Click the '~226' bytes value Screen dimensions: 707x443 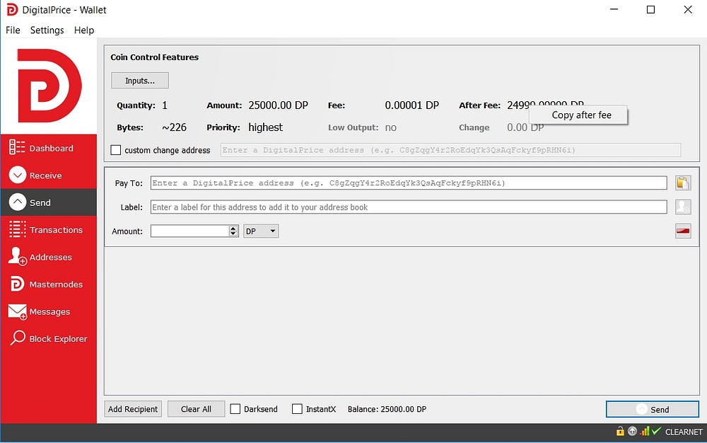tap(174, 127)
